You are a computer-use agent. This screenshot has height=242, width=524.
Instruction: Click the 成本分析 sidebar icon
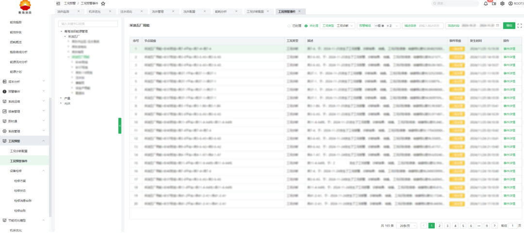(x=4, y=81)
